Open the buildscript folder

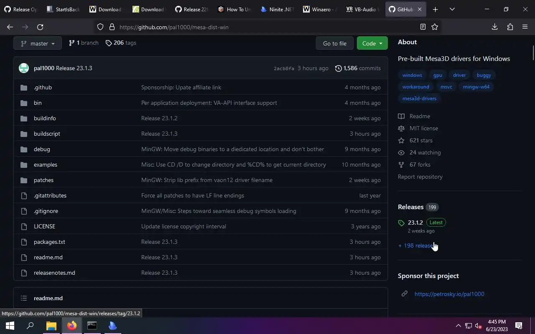click(x=47, y=134)
